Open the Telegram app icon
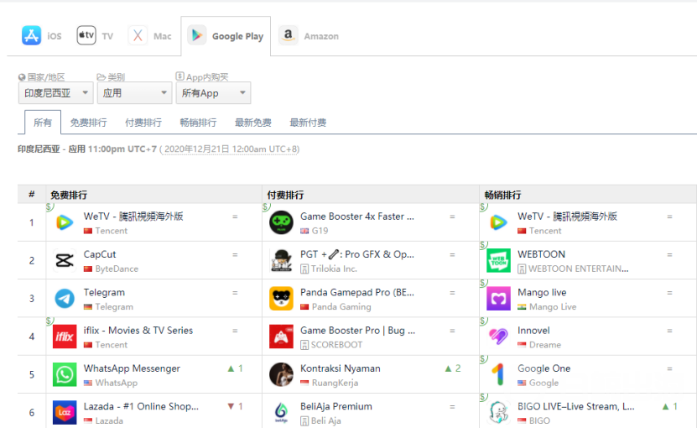This screenshot has height=428, width=697. click(x=65, y=298)
